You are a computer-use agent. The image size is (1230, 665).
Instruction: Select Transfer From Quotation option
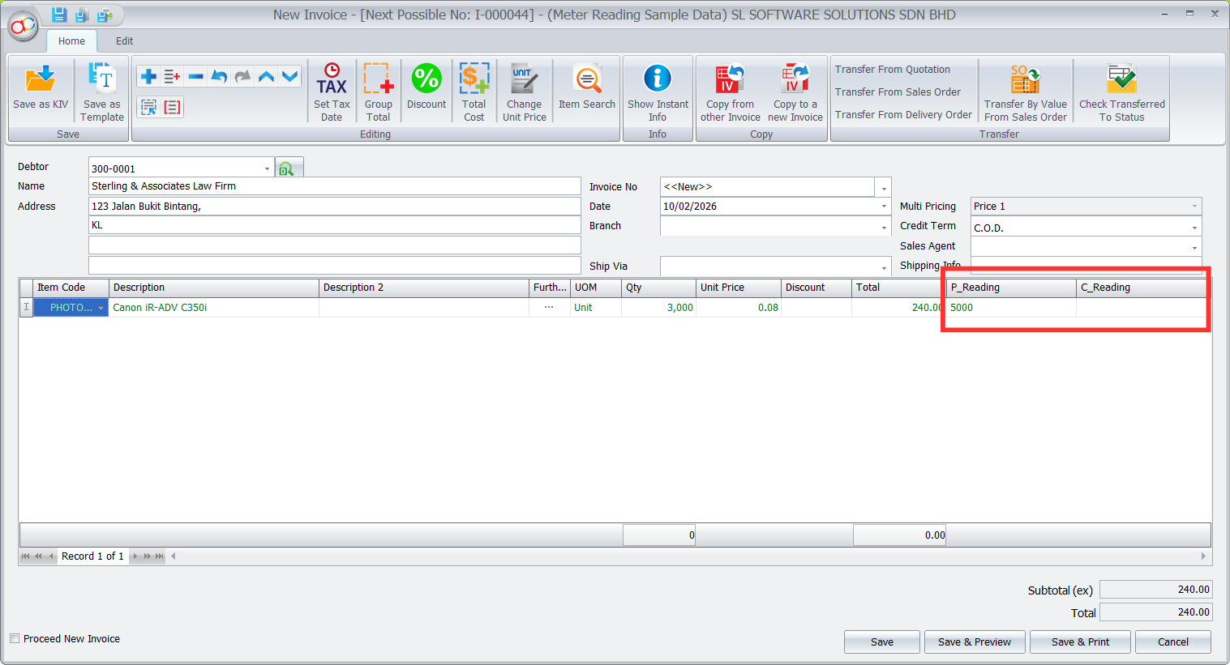pyautogui.click(x=893, y=70)
